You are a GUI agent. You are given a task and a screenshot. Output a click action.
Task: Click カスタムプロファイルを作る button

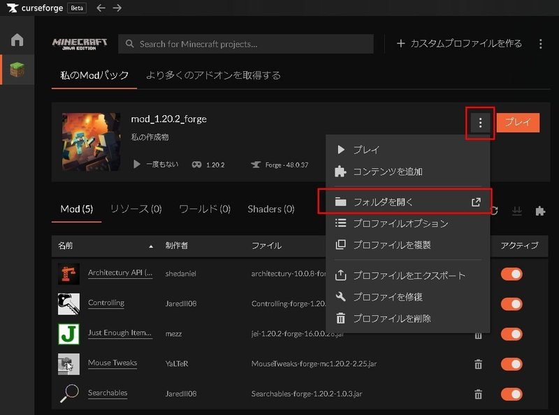tap(459, 44)
